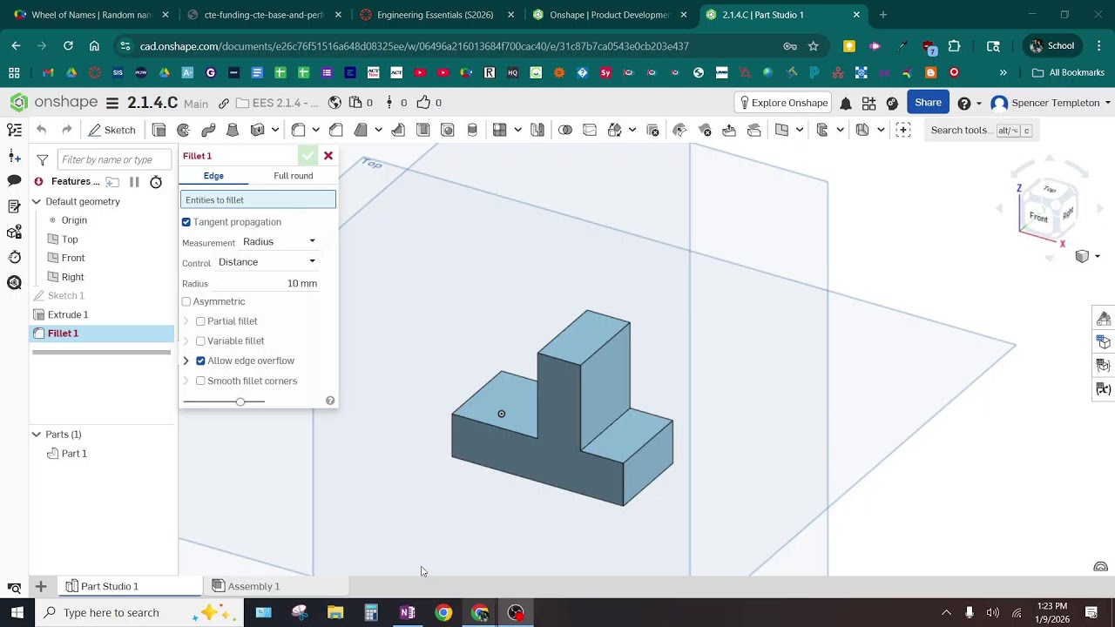Click the Frame selection tool icon

tap(903, 130)
